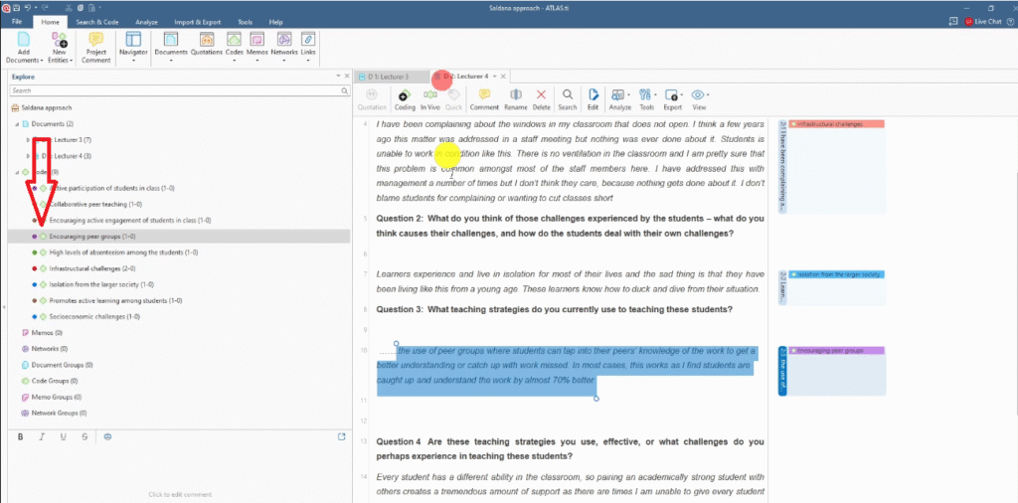Toggle underline in the comment editor
The image size is (1018, 503).
63,436
